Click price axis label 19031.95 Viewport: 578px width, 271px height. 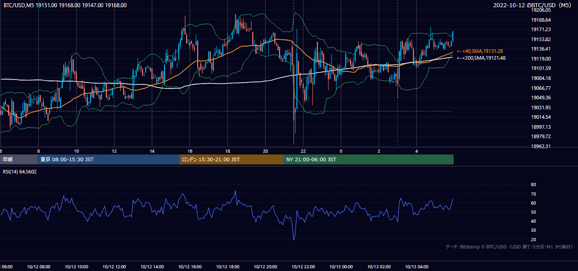pos(541,107)
